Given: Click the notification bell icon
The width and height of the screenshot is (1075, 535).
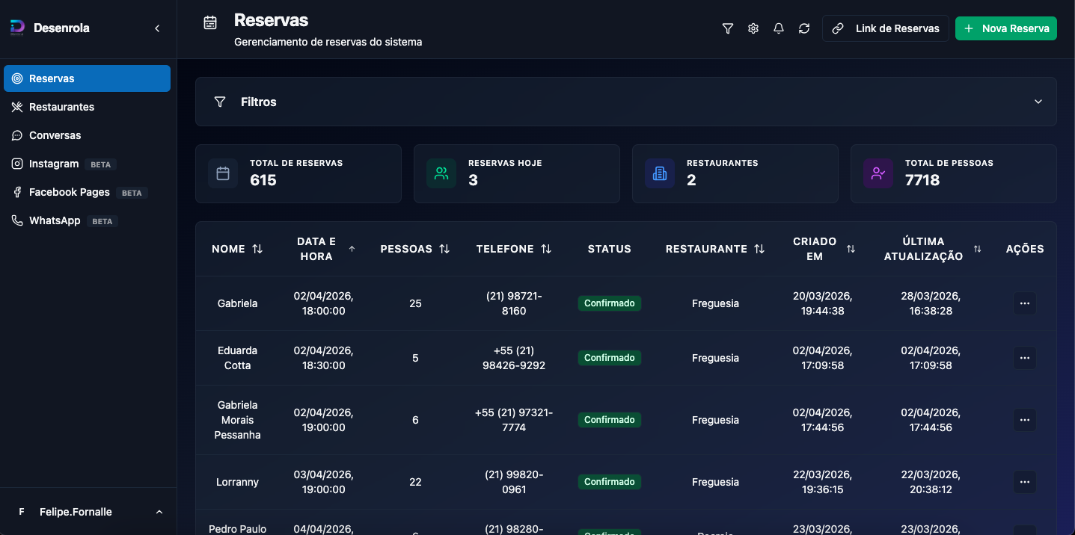Looking at the screenshot, I should [x=778, y=28].
